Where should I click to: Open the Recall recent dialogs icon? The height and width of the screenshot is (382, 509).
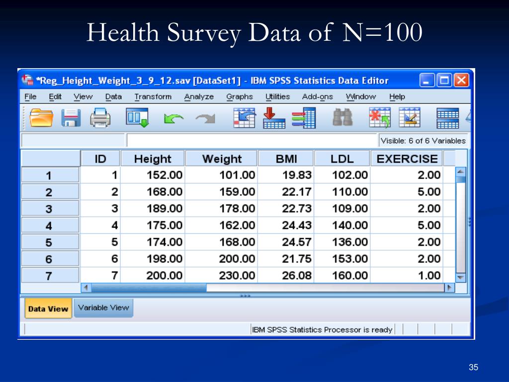pos(137,117)
